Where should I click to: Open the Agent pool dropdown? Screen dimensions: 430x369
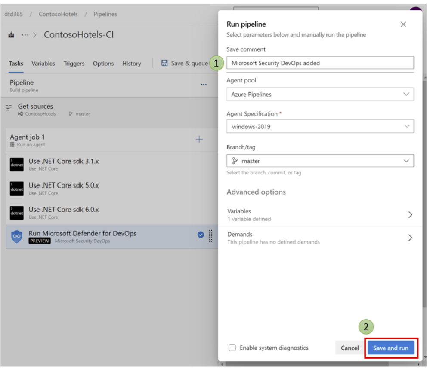320,94
